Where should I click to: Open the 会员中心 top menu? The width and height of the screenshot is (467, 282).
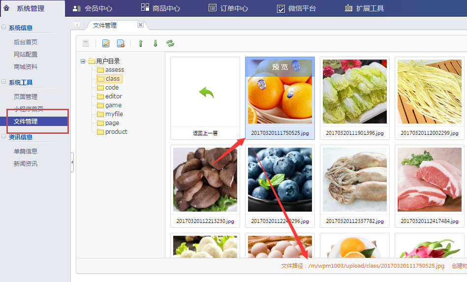93,8
